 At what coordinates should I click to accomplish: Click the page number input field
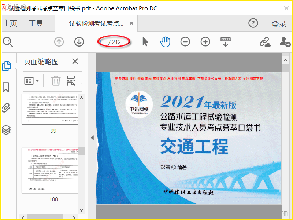[x=100, y=42]
